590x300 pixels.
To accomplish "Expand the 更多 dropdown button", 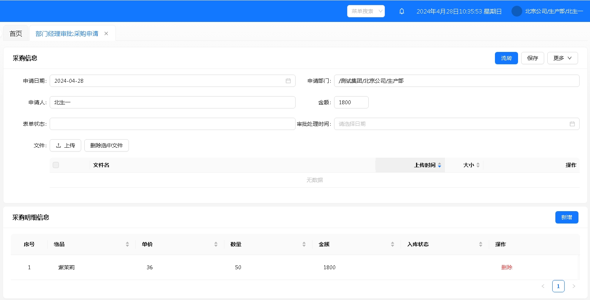I will click(562, 58).
